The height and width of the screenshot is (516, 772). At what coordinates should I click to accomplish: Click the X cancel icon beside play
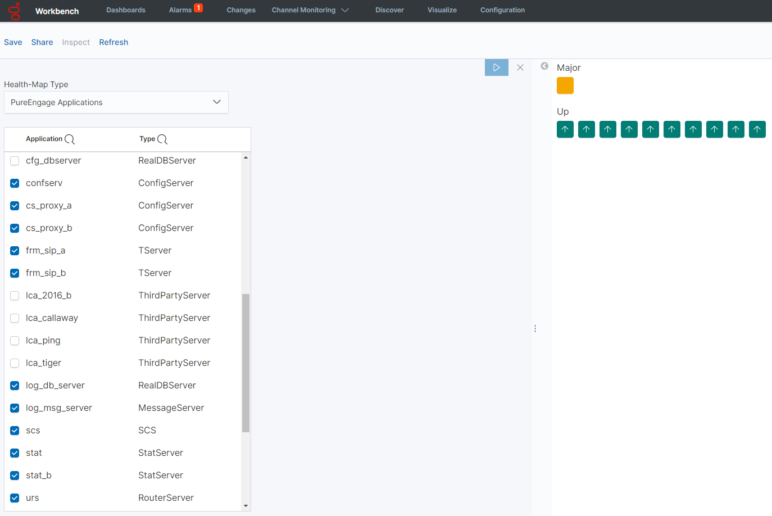[x=520, y=67]
